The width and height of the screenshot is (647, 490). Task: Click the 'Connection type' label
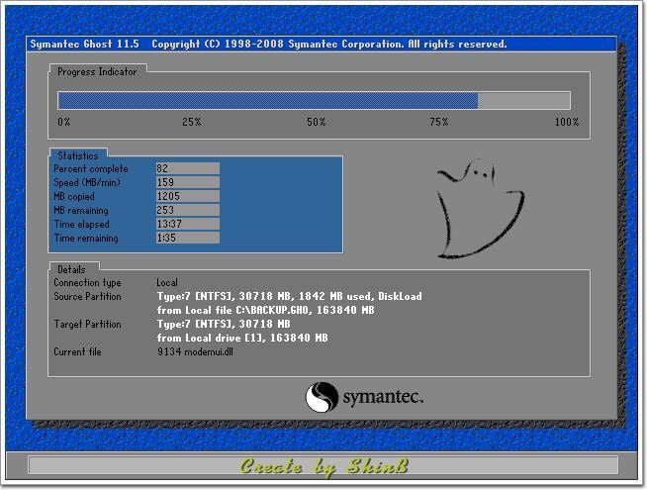(x=87, y=283)
